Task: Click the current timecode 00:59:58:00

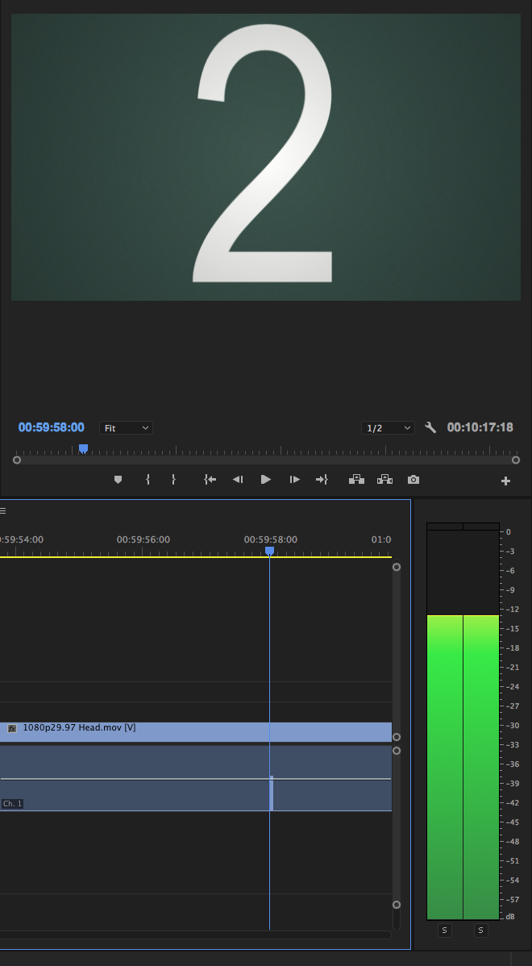Action: coord(51,427)
